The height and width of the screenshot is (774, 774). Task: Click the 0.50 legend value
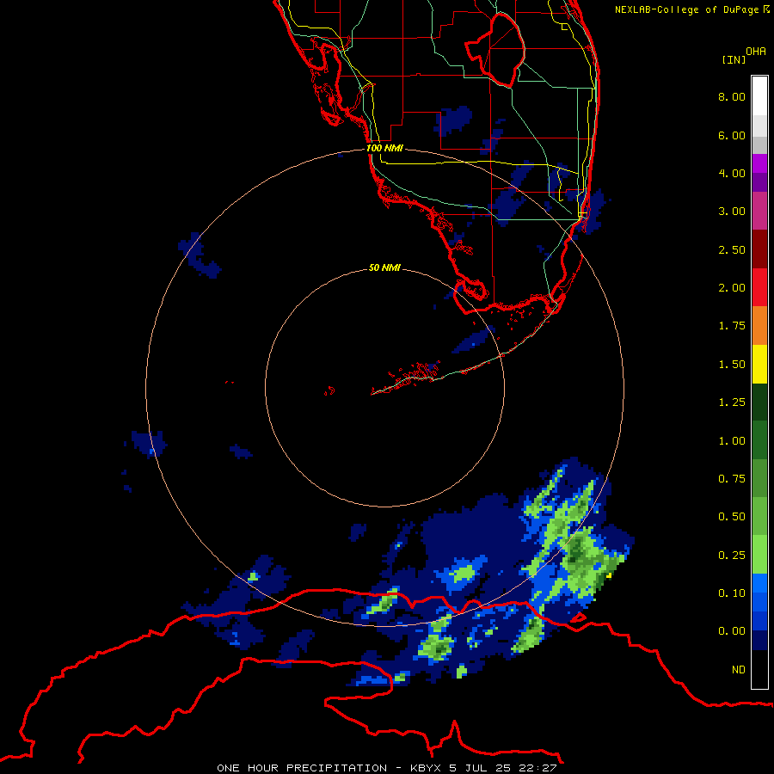pos(732,517)
